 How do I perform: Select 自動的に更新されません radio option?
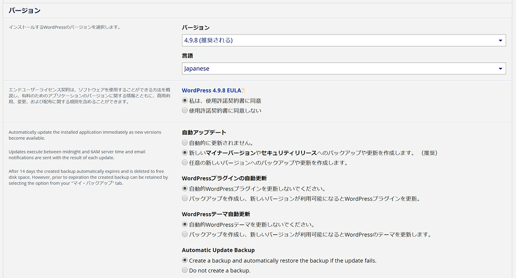coord(185,143)
